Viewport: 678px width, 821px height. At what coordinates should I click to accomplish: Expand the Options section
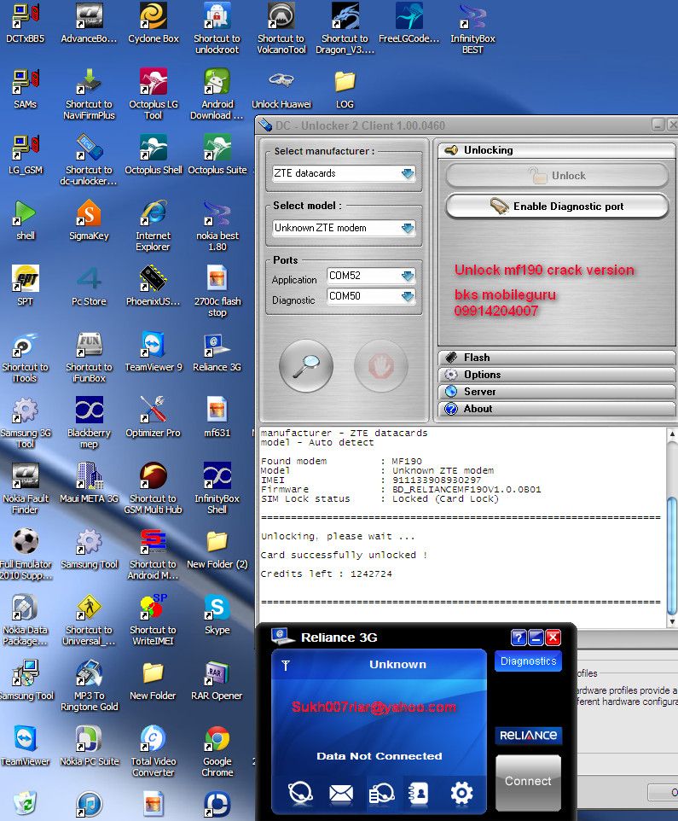point(557,375)
